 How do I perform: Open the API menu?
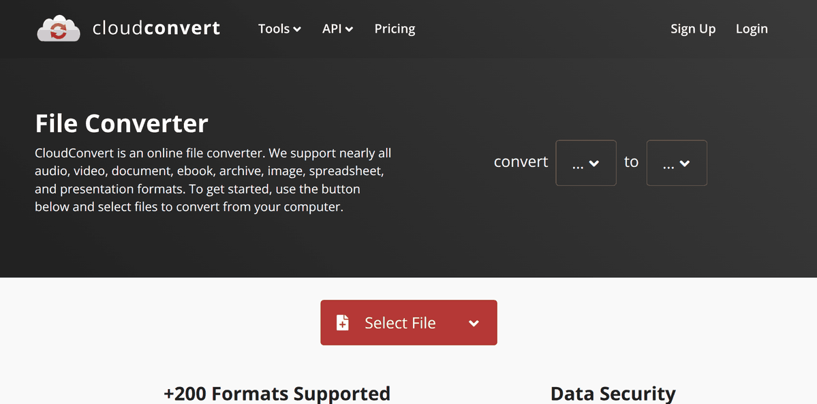click(332, 29)
